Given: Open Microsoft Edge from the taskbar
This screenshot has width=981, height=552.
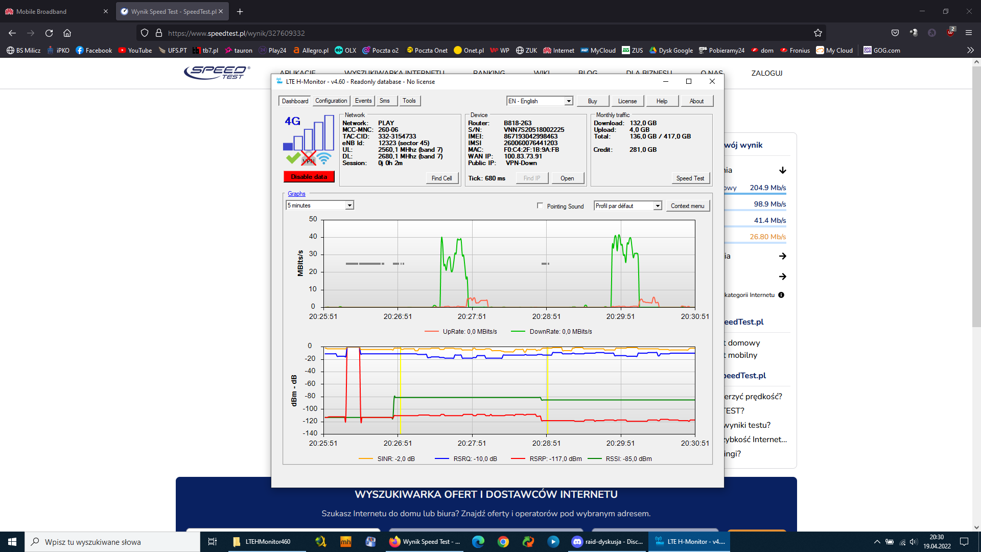Looking at the screenshot, I should (x=478, y=542).
